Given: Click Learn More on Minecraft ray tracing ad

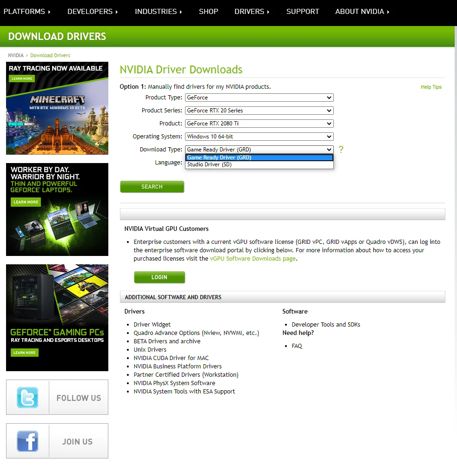Looking at the screenshot, I should [x=22, y=79].
